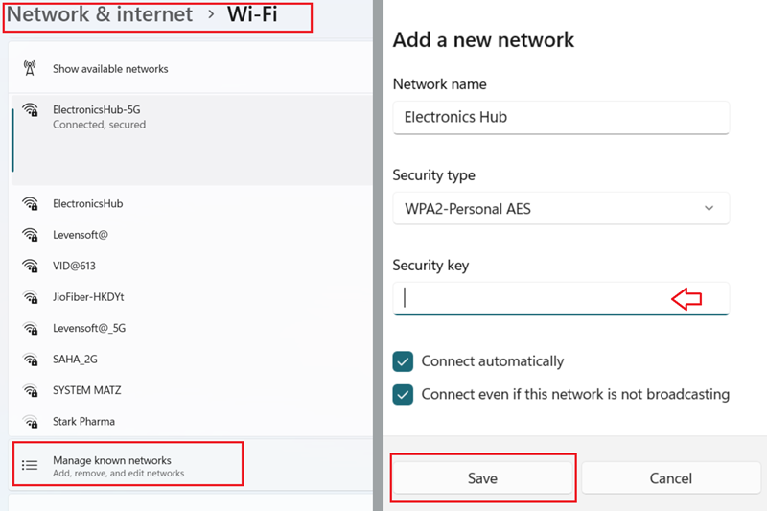Viewport: 767px width, 511px height.
Task: Save the new network
Action: (x=483, y=478)
